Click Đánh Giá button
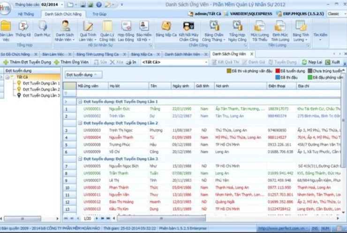This screenshot has width=347, height=233. [x=254, y=62]
